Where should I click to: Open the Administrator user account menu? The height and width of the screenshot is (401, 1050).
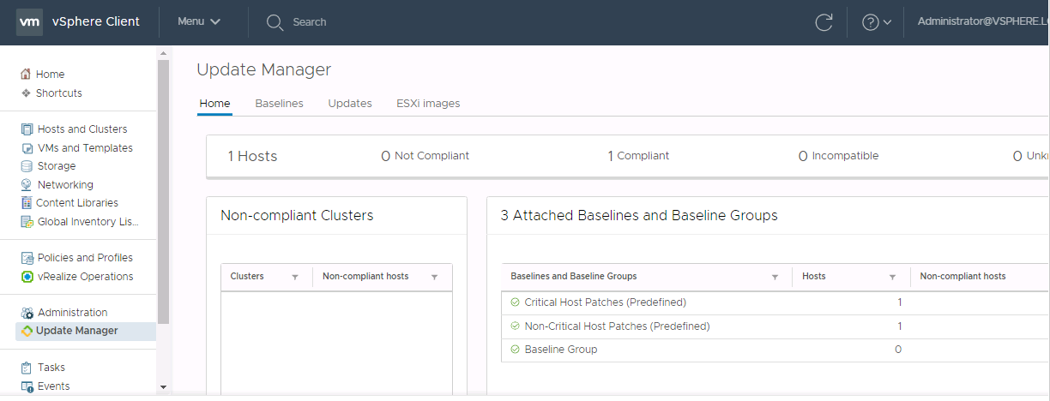point(983,22)
